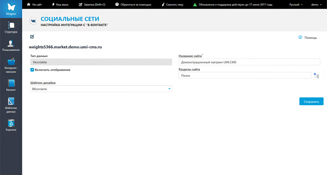Viewport: 327px width, 175px height.
Task: Click the Название сайта input field
Action: coord(249,62)
